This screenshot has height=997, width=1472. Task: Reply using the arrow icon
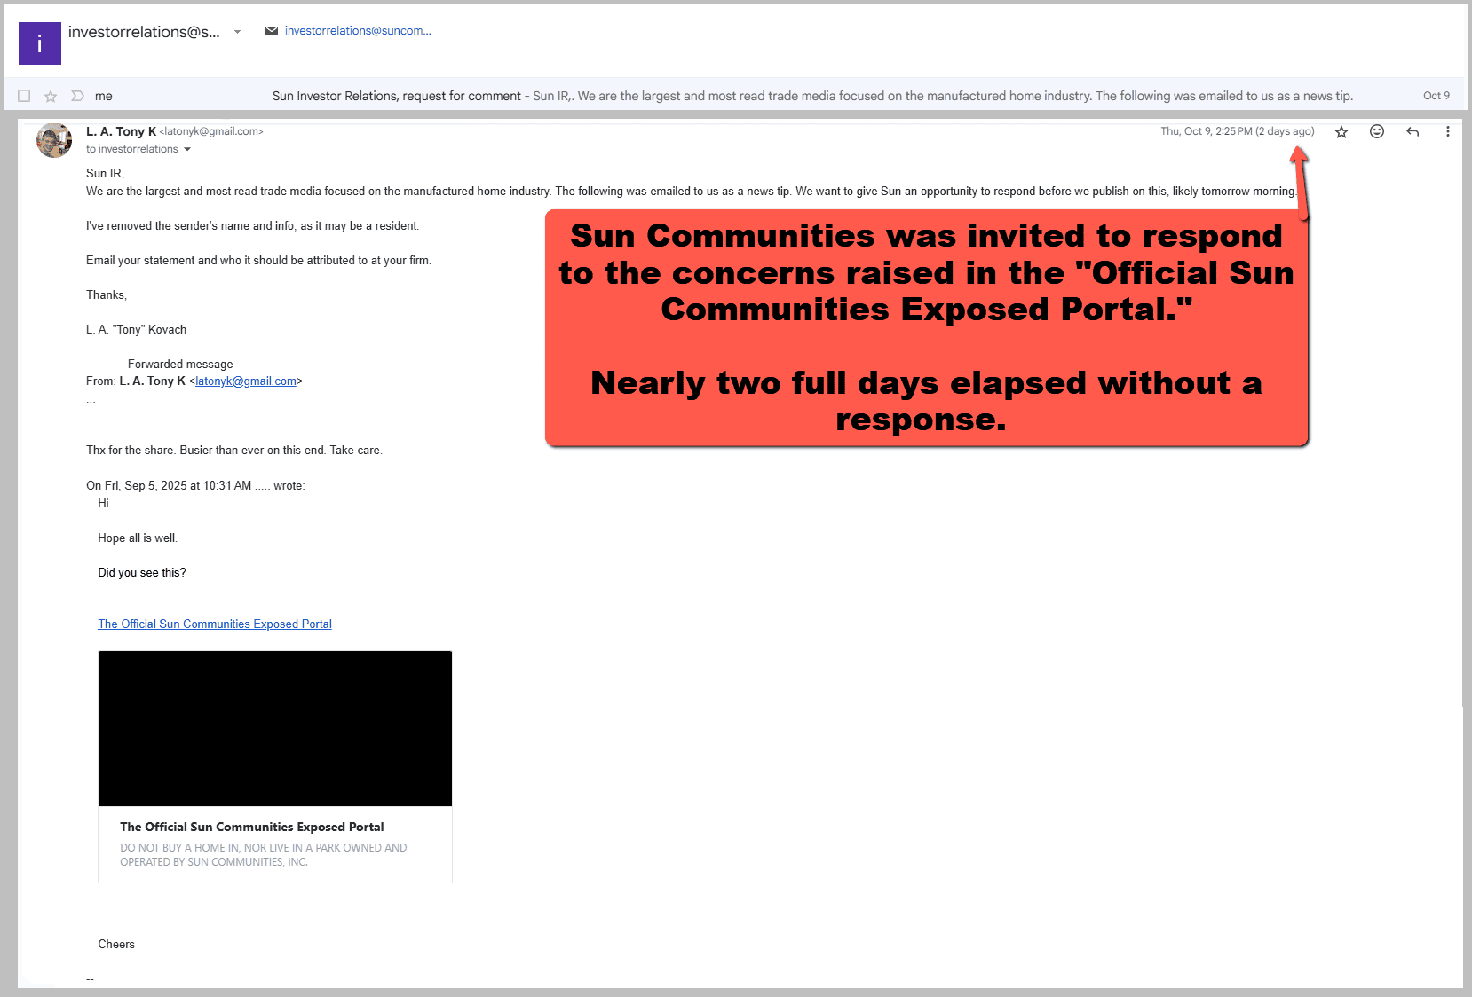[1413, 131]
